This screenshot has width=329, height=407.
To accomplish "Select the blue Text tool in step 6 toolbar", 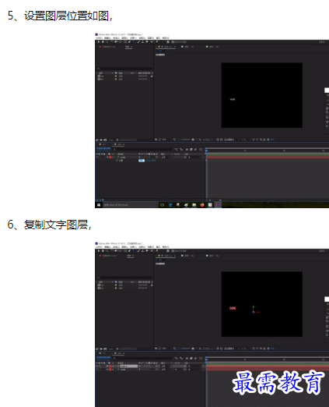I will [x=134, y=251].
